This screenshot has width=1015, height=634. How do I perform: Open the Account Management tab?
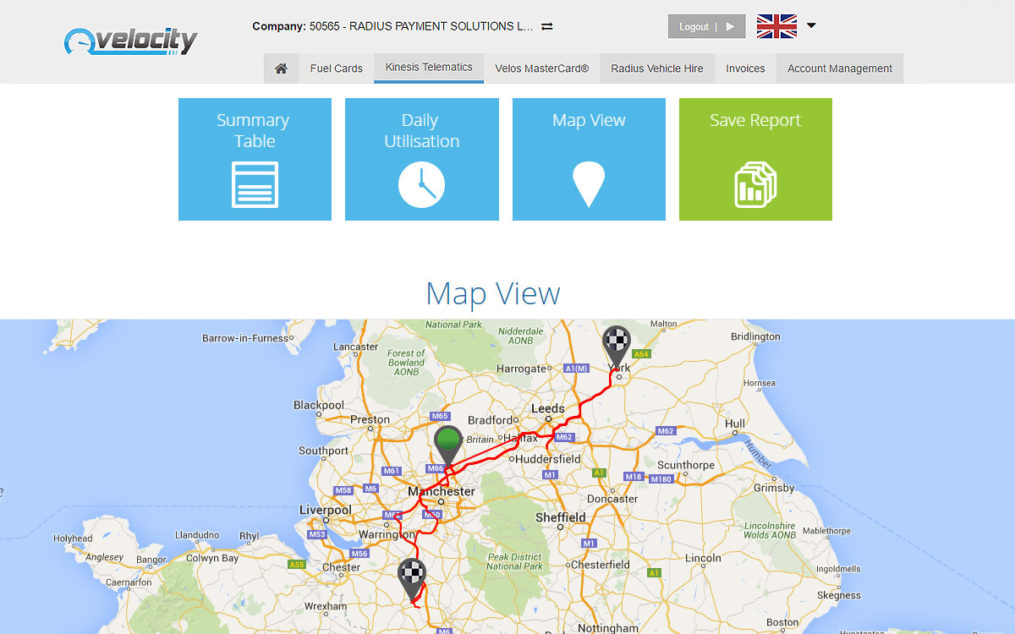[x=840, y=68]
